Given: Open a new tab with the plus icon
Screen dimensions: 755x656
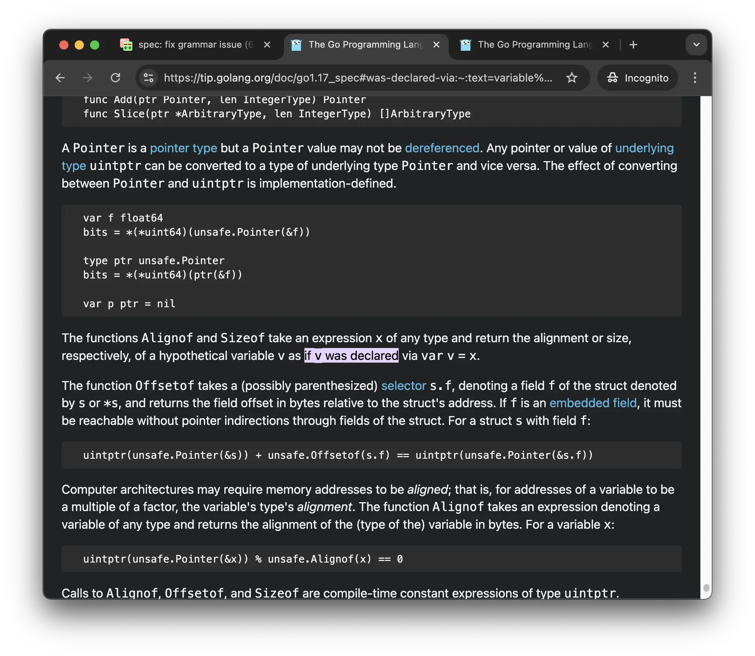Looking at the screenshot, I should [x=633, y=45].
